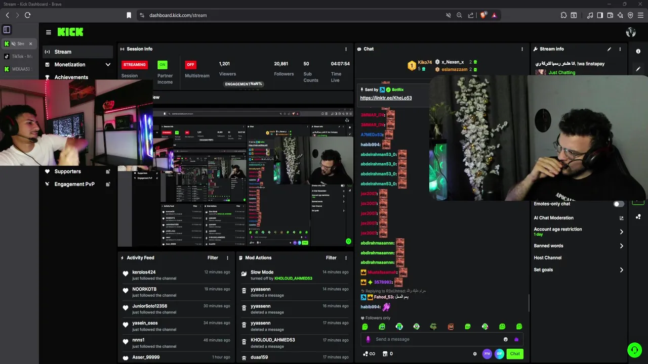Open Achievements sidebar item
Screen dimensions: 648x364
71,77
